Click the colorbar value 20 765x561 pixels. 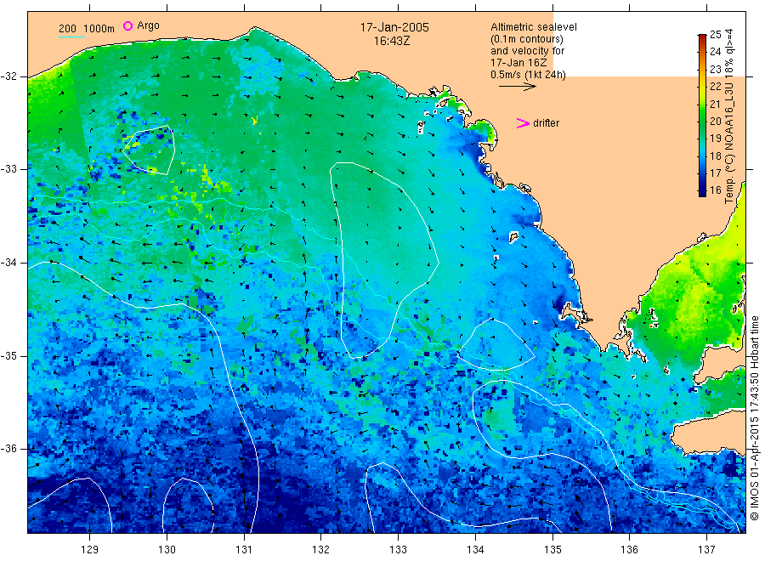[x=715, y=121]
